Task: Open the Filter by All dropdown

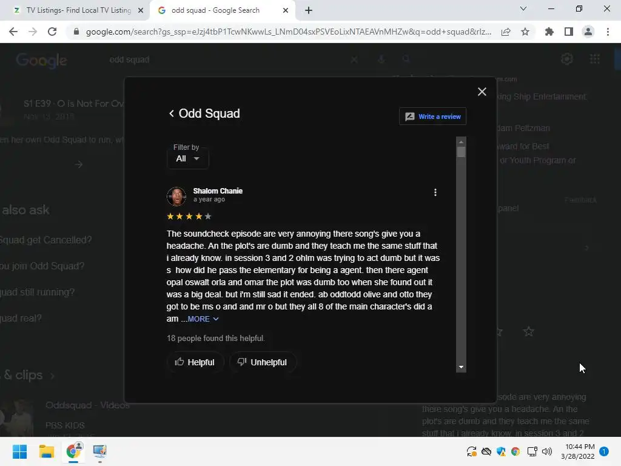Action: tap(188, 158)
